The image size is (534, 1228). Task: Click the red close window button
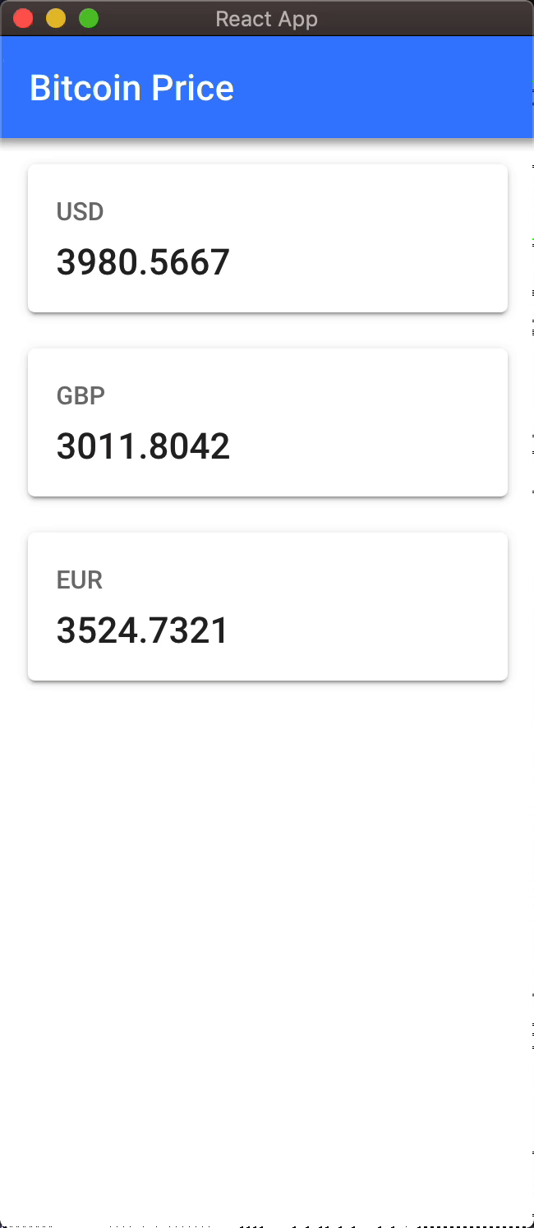[x=23, y=18]
